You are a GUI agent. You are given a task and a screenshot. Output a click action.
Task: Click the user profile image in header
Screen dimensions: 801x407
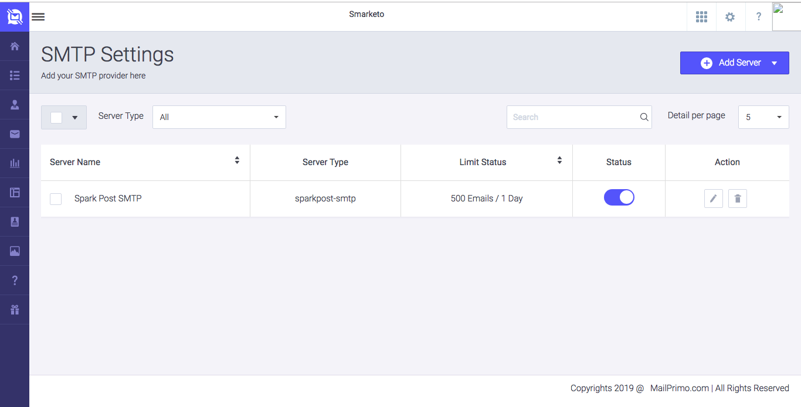click(x=786, y=16)
